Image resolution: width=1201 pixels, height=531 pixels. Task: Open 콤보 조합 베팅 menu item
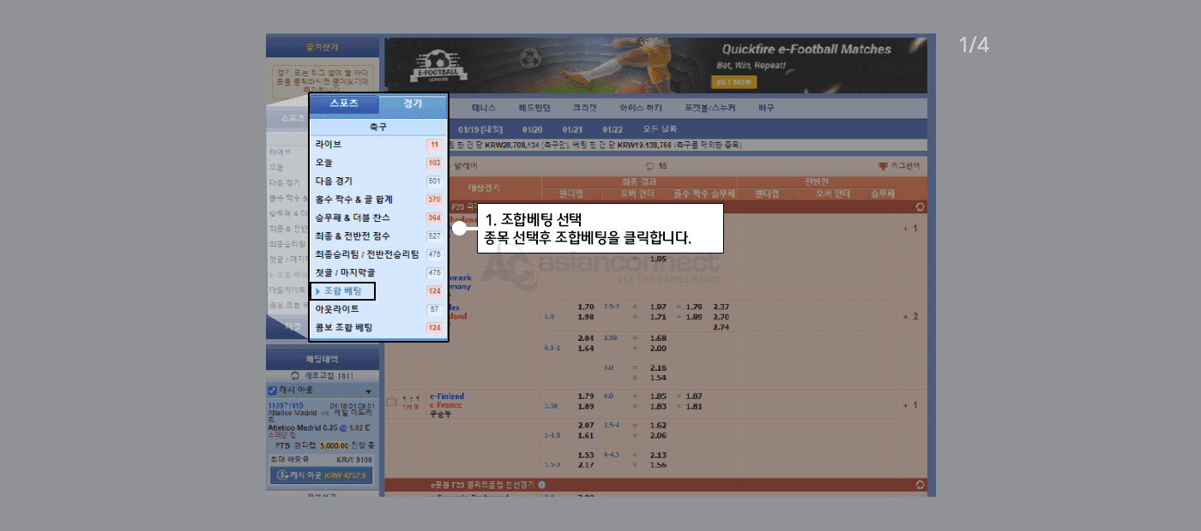[343, 328]
